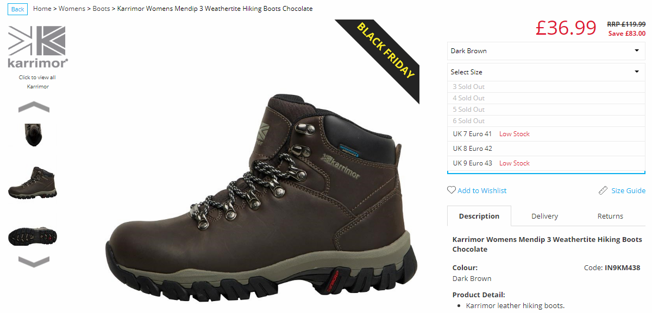Switch to the Delivery tab
652x313 pixels.
tap(544, 216)
